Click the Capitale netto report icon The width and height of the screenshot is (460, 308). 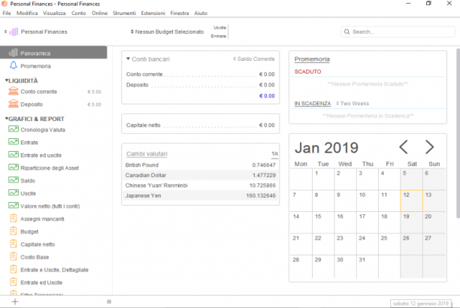(x=14, y=244)
